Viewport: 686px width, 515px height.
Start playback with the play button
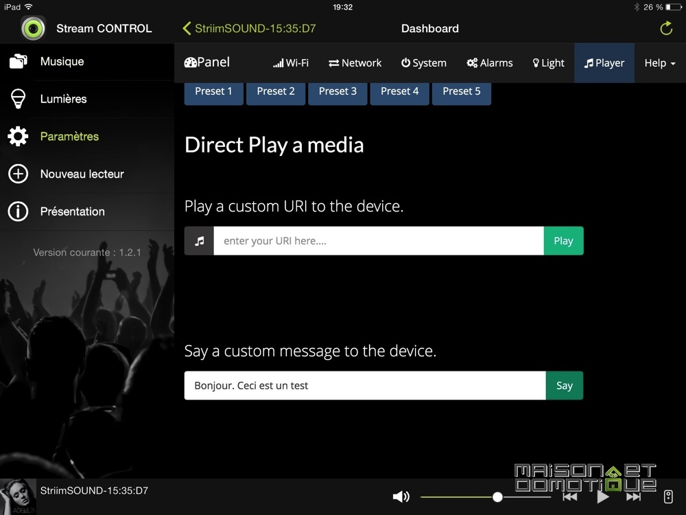tap(603, 496)
